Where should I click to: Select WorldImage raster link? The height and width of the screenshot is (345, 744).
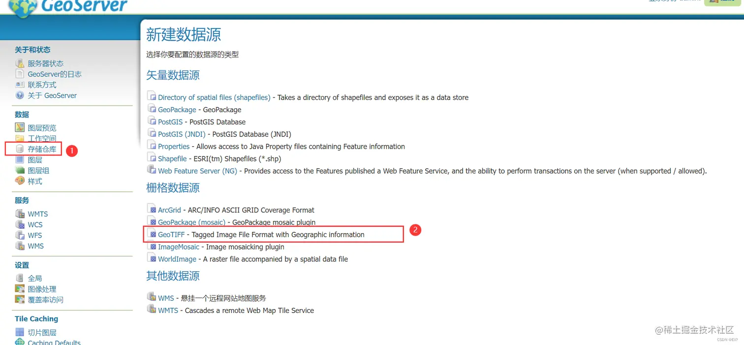coord(177,259)
